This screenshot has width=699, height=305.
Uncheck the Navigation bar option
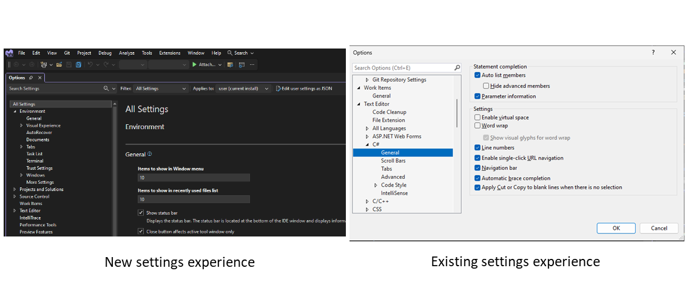478,168
